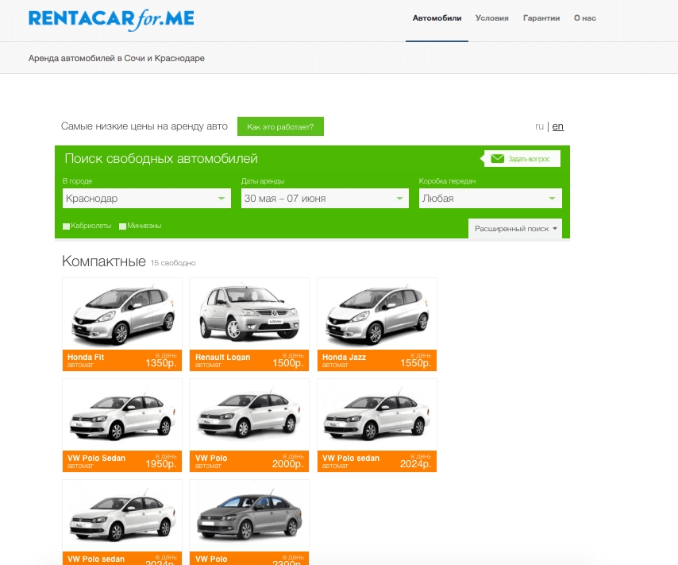Screen dimensions: 678x565
Task: Click the envelope icon in Задать вопрос
Action: tap(497, 158)
